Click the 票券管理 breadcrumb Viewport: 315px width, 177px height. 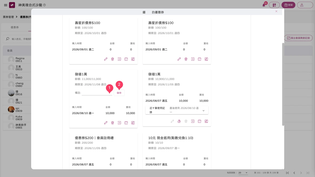[8, 17]
